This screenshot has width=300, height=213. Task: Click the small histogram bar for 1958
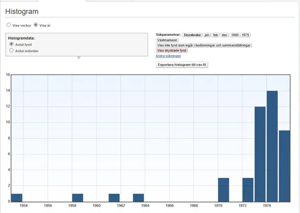click(x=78, y=197)
